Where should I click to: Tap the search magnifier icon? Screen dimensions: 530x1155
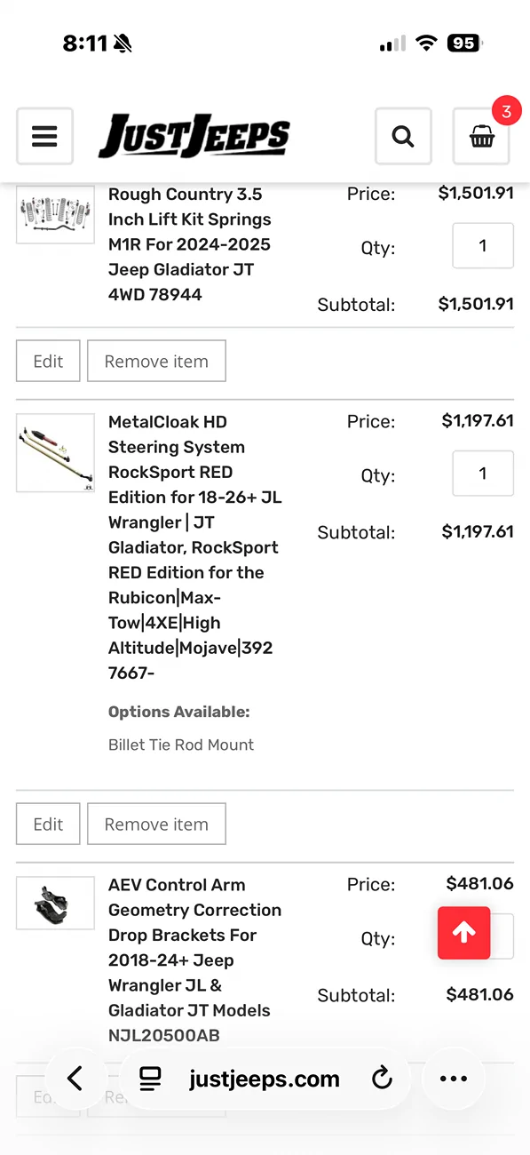pyautogui.click(x=403, y=136)
